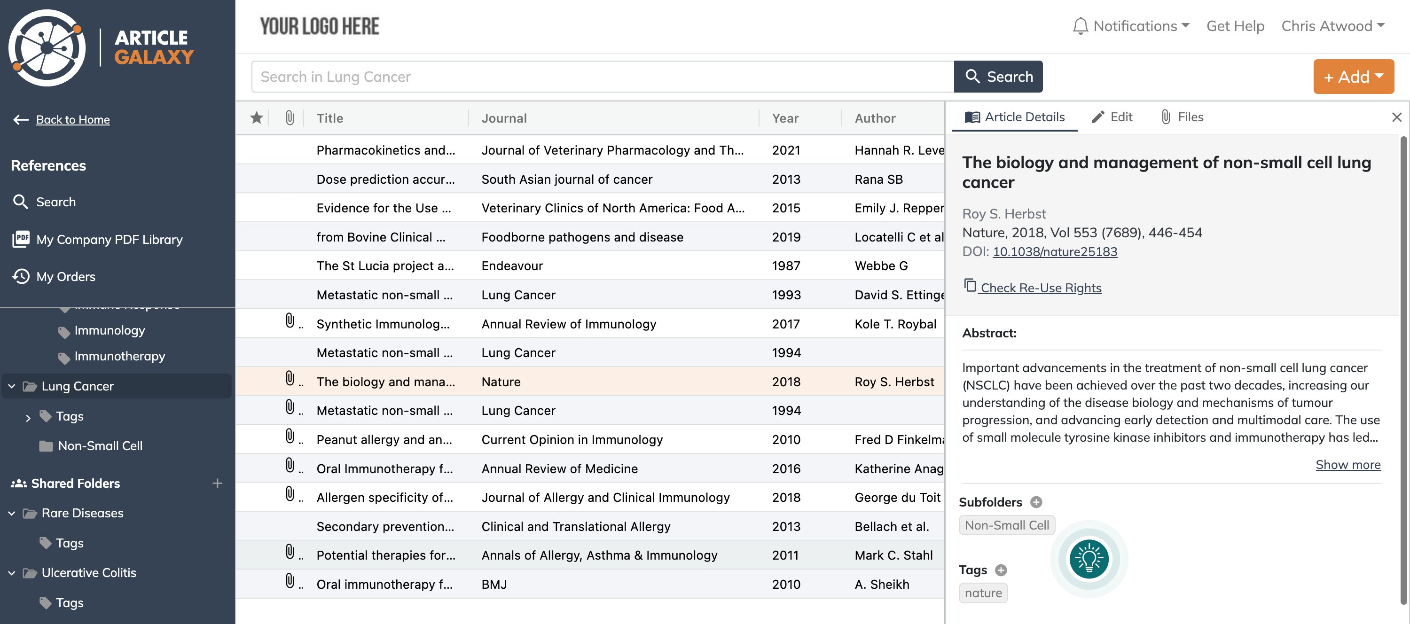Click attachment icon on Oral Immunotherapy 2016 row
This screenshot has height=624, width=1410.
point(290,465)
